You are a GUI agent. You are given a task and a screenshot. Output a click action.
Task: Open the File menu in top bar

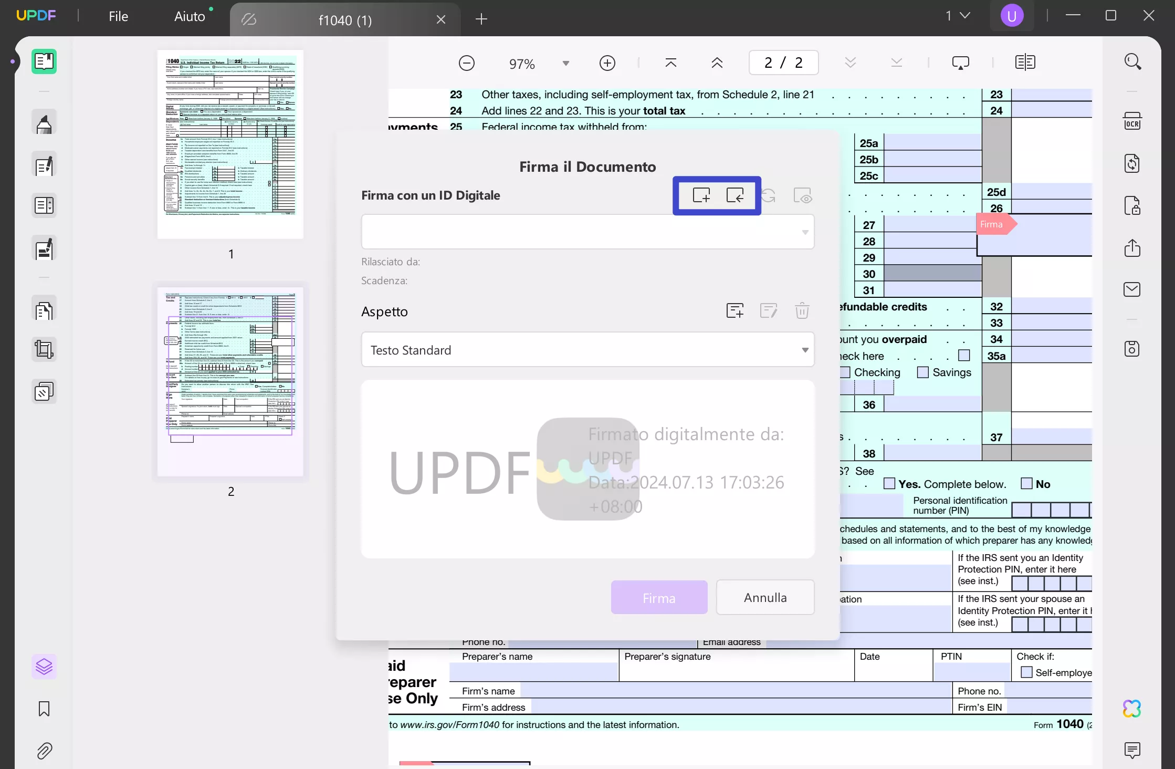(118, 15)
